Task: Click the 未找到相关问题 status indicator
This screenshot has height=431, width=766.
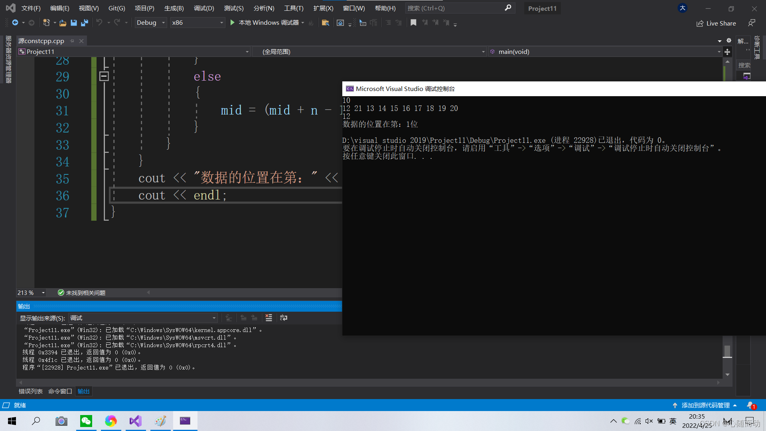Action: (82, 293)
